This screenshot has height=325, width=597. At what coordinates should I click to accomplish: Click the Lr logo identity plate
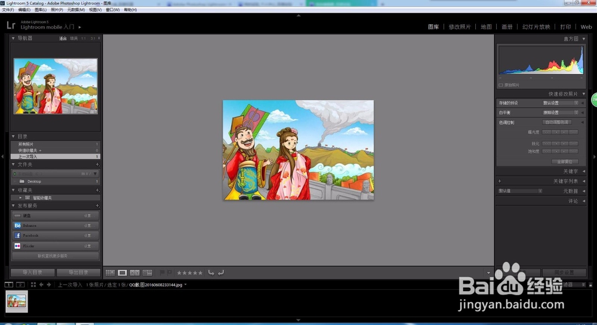pyautogui.click(x=11, y=25)
